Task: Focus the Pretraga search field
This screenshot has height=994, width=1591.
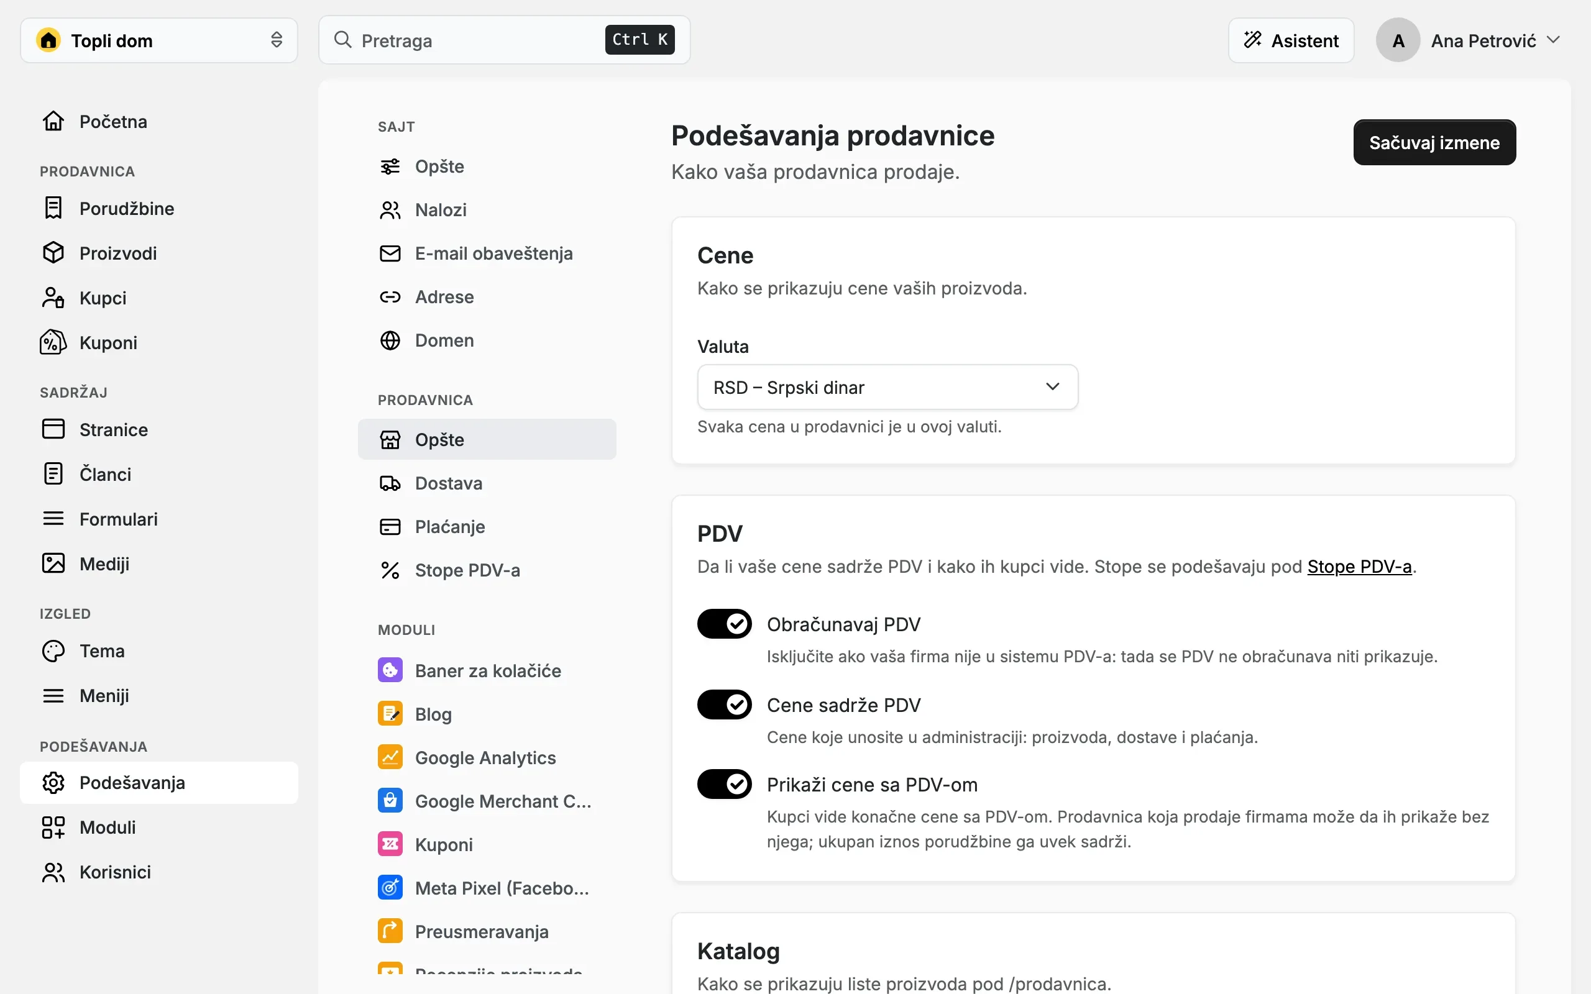Action: [x=504, y=40]
